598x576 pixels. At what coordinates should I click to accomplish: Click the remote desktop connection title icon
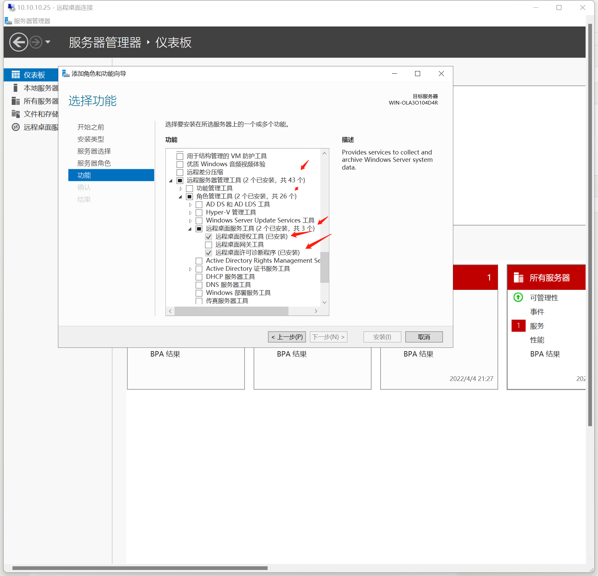click(x=11, y=7)
